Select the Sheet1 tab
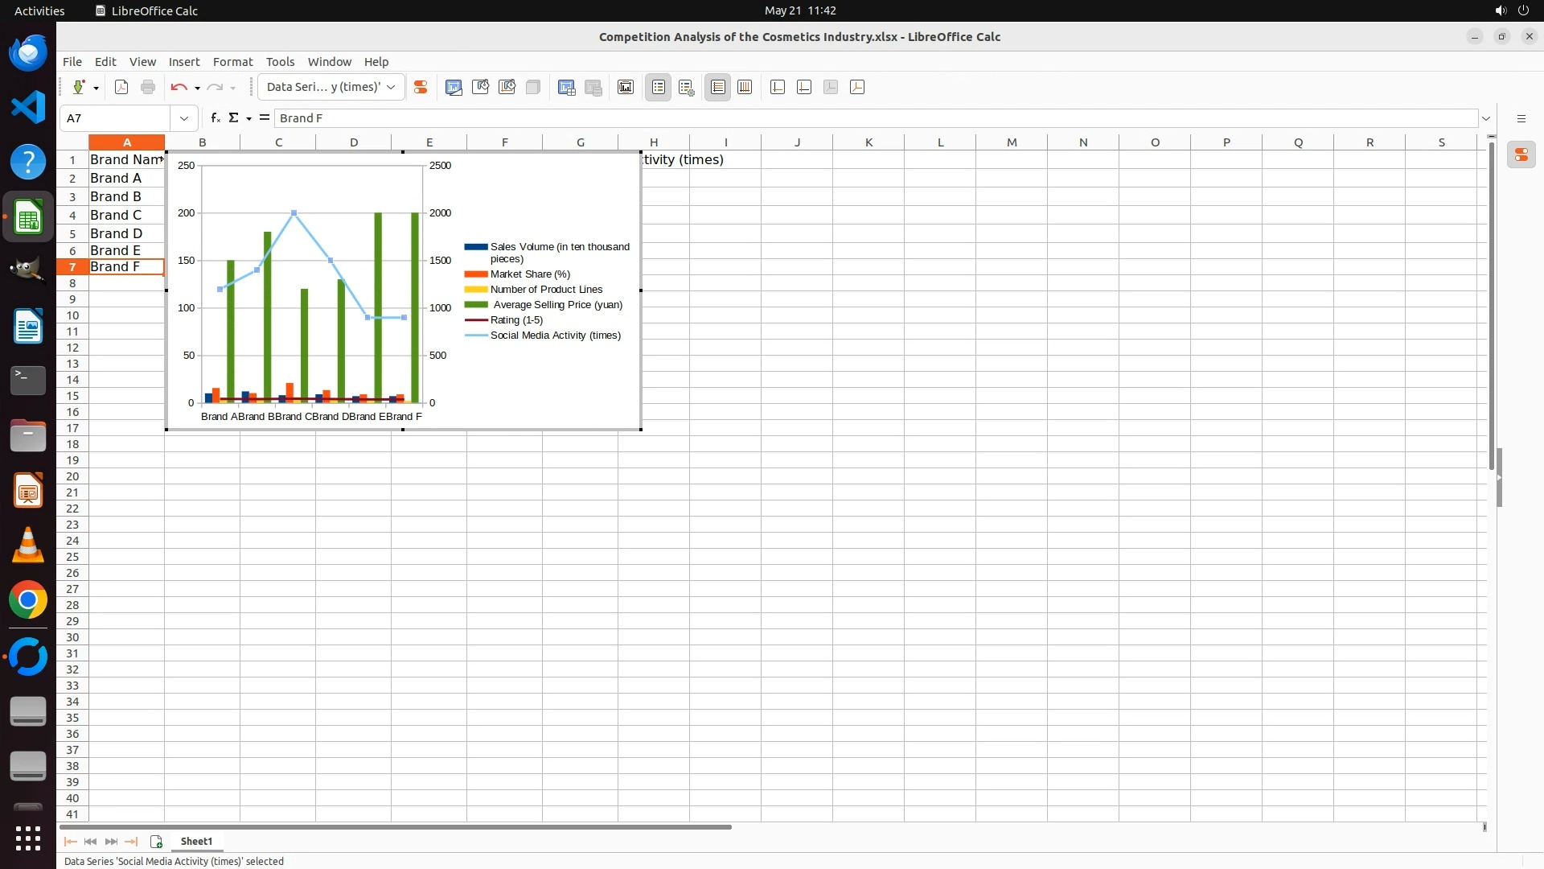This screenshot has height=869, width=1544. tap(196, 841)
